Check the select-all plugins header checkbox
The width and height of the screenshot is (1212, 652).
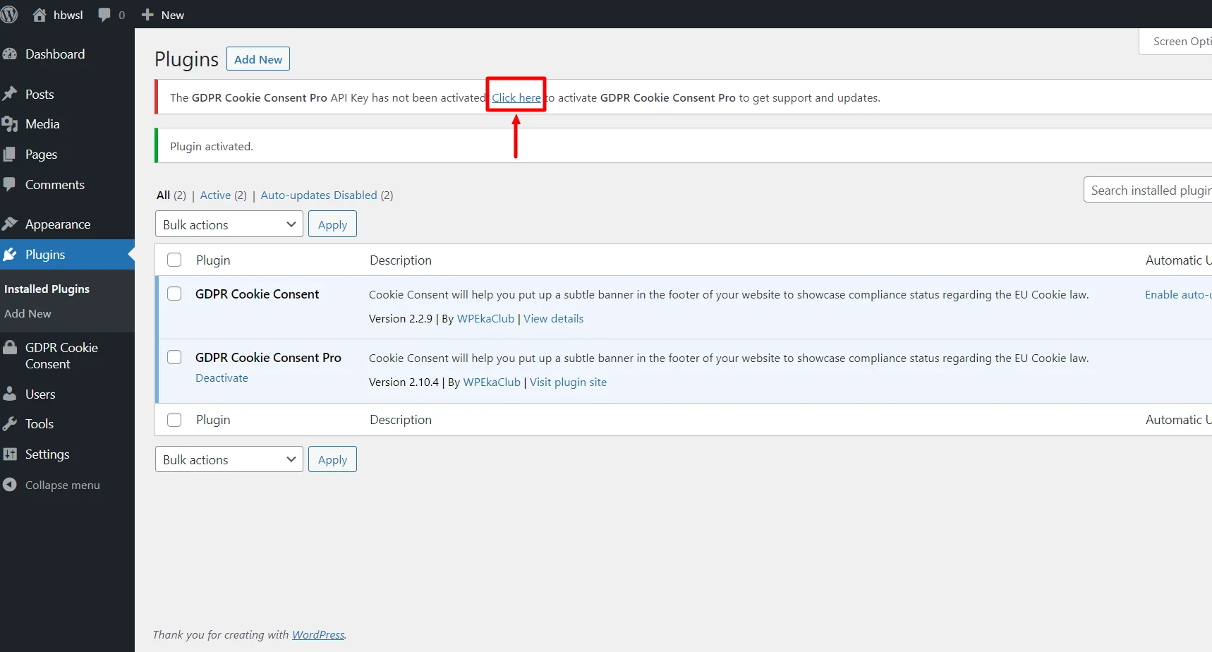[x=174, y=259]
